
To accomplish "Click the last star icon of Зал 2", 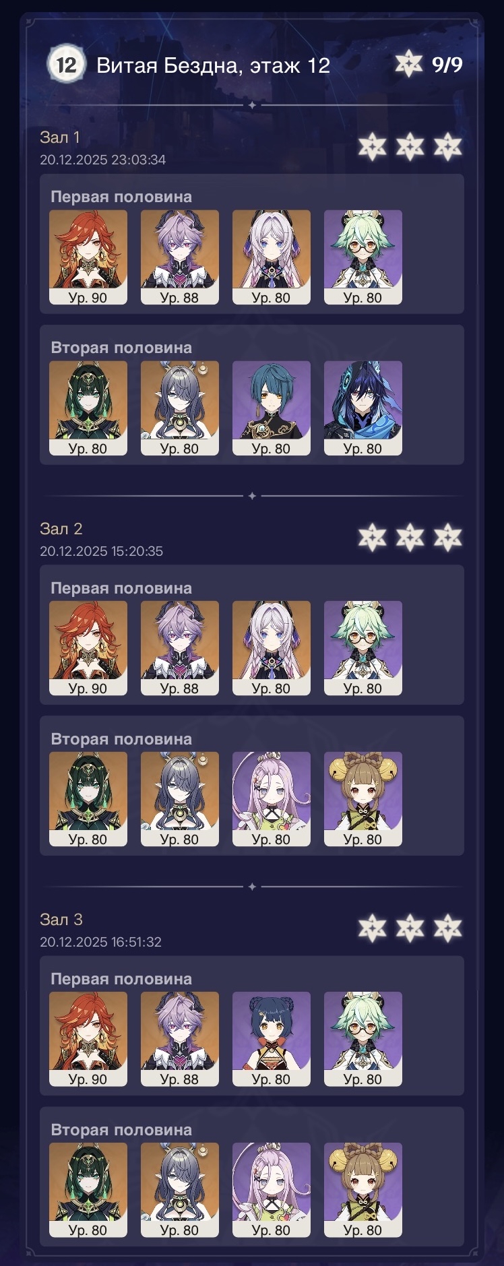I will coord(448,537).
